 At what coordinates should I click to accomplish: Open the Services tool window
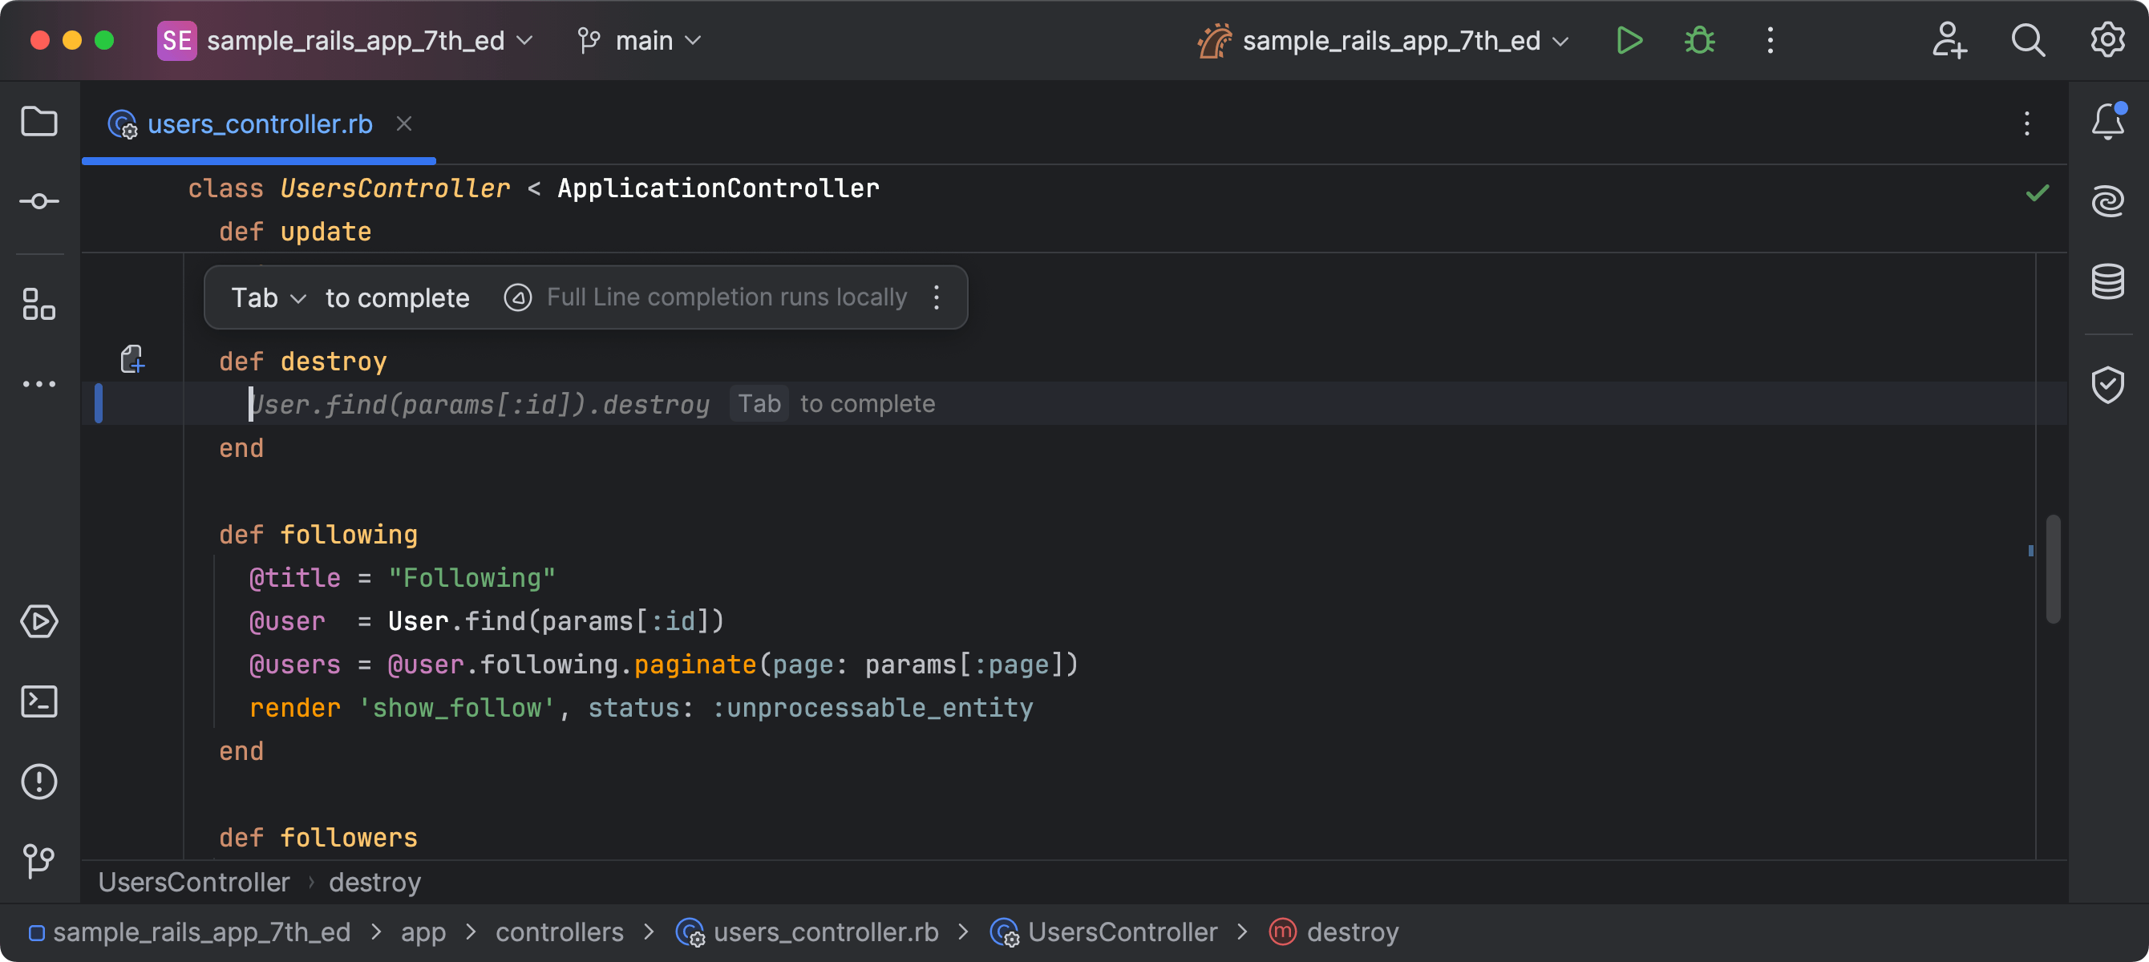pyautogui.click(x=39, y=621)
